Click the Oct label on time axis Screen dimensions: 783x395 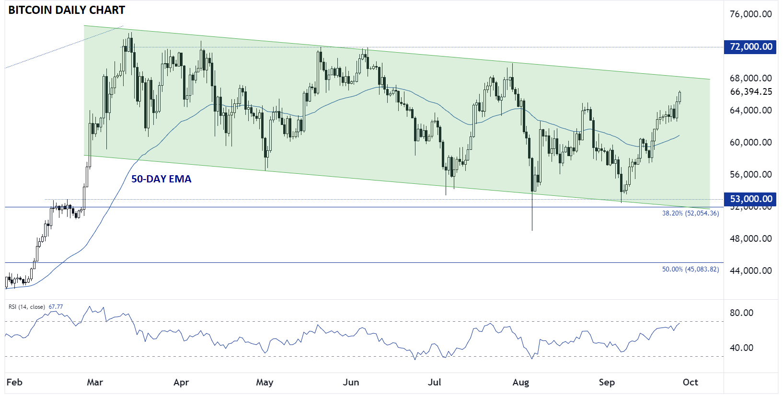point(690,382)
